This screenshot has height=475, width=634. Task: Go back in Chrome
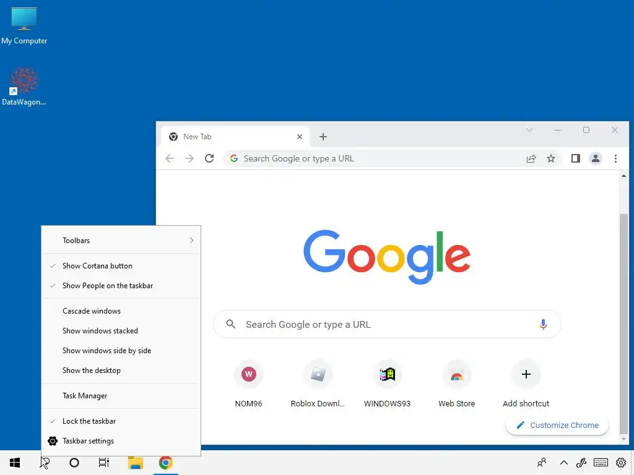(x=170, y=158)
